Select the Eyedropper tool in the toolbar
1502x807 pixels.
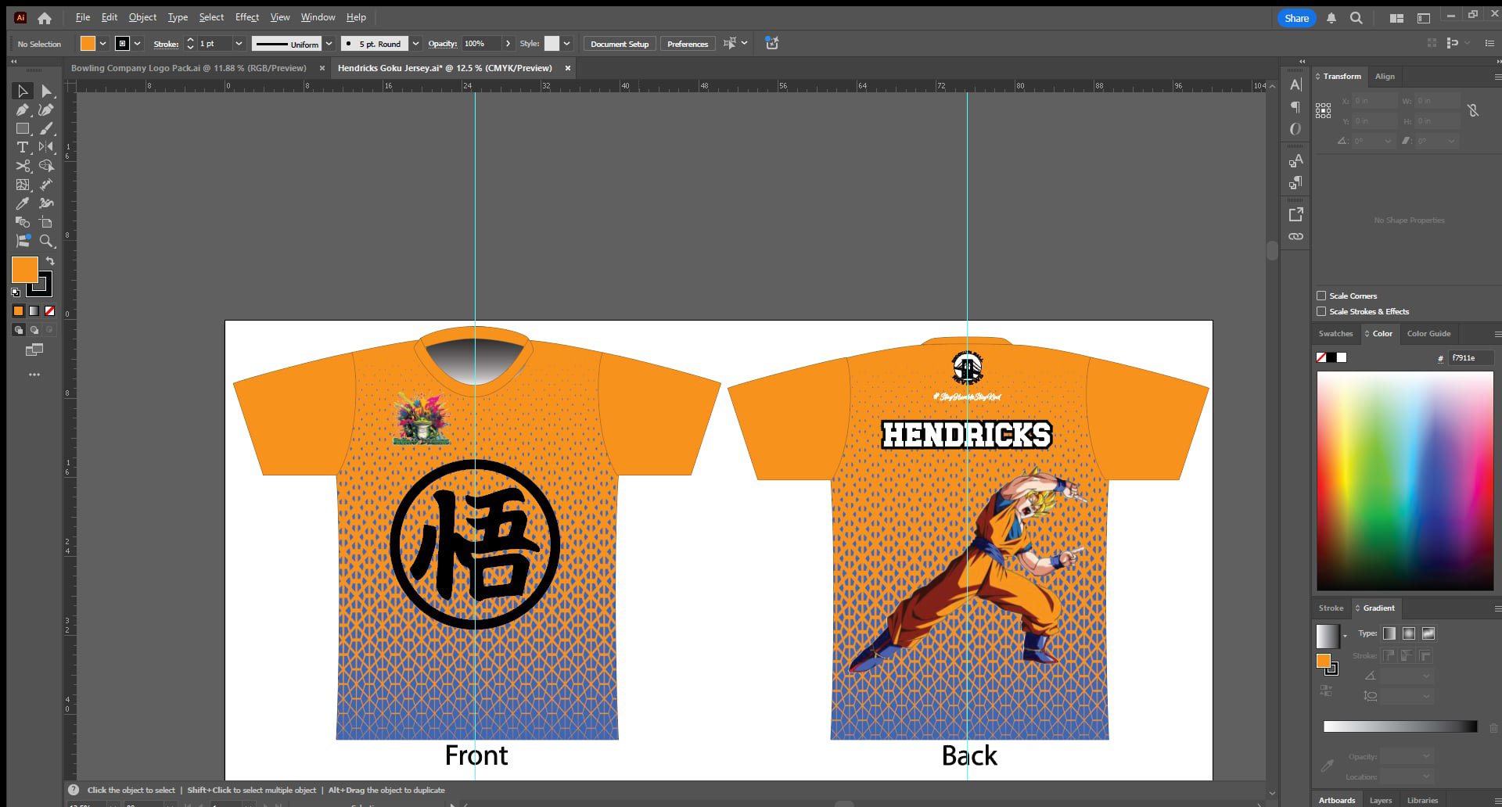click(23, 203)
